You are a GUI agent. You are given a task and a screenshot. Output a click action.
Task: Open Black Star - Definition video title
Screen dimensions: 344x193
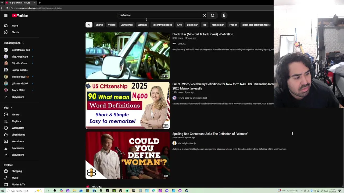tap(203, 34)
